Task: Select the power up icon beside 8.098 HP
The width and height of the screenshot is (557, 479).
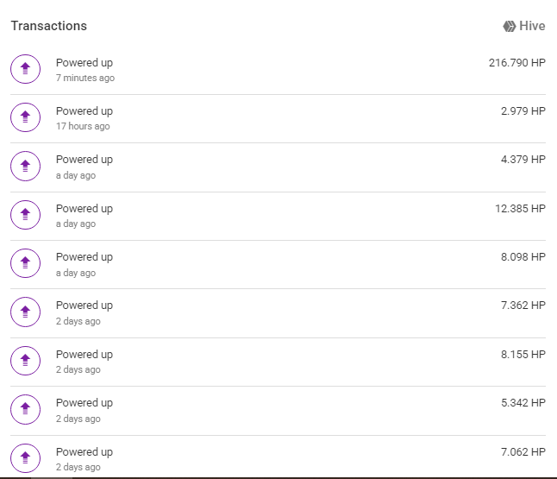Action: coord(25,264)
